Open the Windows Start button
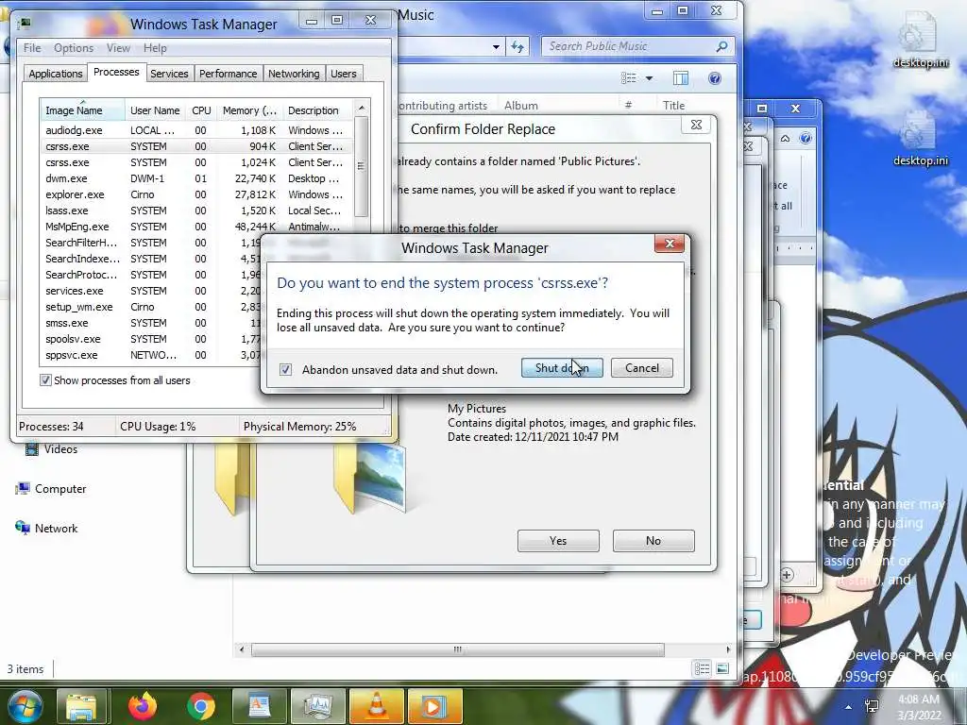Image resolution: width=967 pixels, height=725 pixels. (24, 706)
